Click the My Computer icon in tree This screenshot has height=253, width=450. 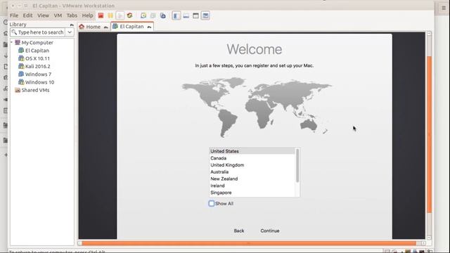(x=18, y=42)
